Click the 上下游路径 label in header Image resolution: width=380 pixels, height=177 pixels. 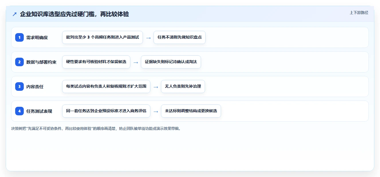tap(359, 13)
